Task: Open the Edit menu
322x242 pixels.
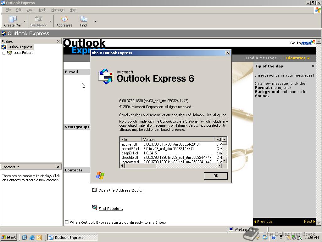Action: tap(19, 10)
